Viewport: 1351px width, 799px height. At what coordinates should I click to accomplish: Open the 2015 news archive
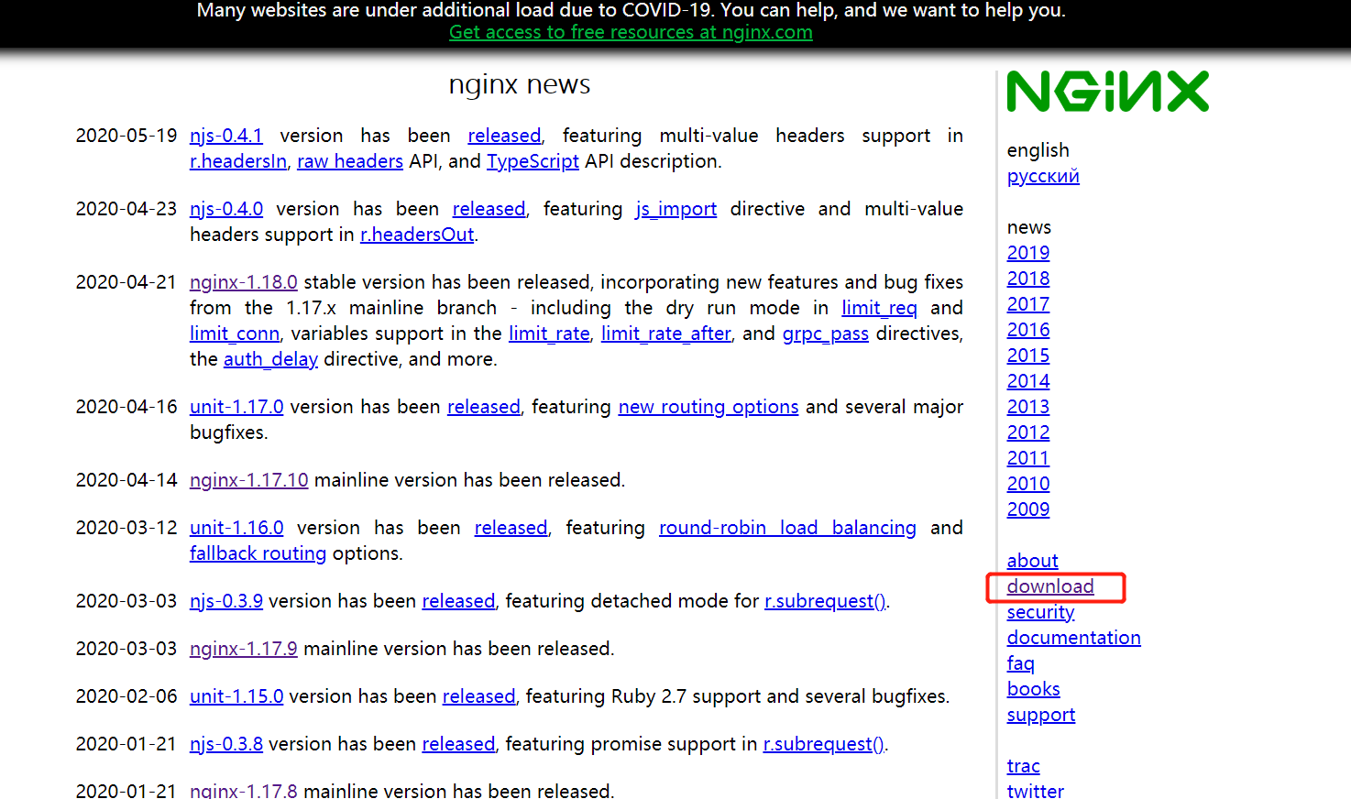1028,356
